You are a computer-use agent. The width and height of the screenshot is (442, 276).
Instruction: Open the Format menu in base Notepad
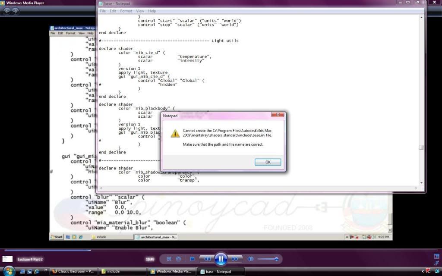coord(126,11)
